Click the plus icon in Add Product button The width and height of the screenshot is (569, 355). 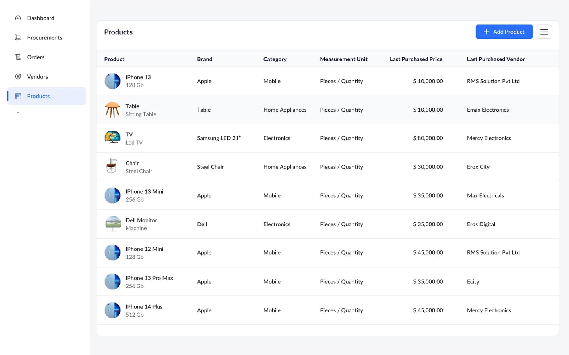click(486, 32)
